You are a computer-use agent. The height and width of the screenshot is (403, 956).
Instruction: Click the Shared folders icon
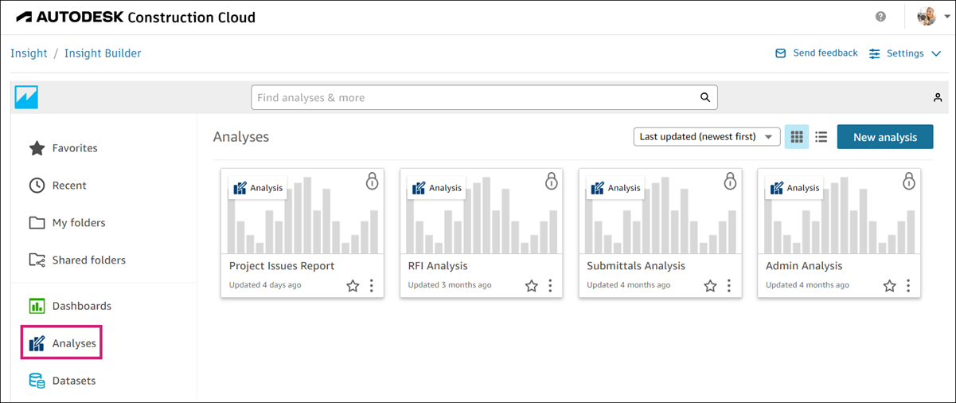click(37, 260)
